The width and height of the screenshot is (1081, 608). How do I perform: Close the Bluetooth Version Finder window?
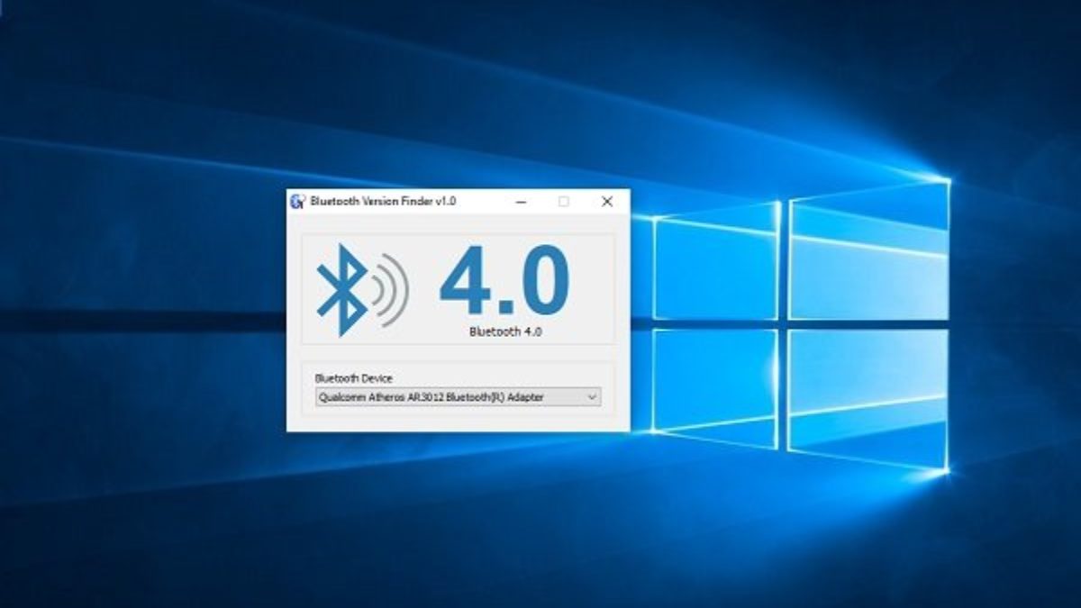tap(607, 202)
